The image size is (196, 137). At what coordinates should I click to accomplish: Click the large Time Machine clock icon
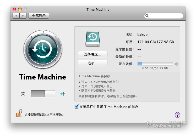(x=43, y=49)
